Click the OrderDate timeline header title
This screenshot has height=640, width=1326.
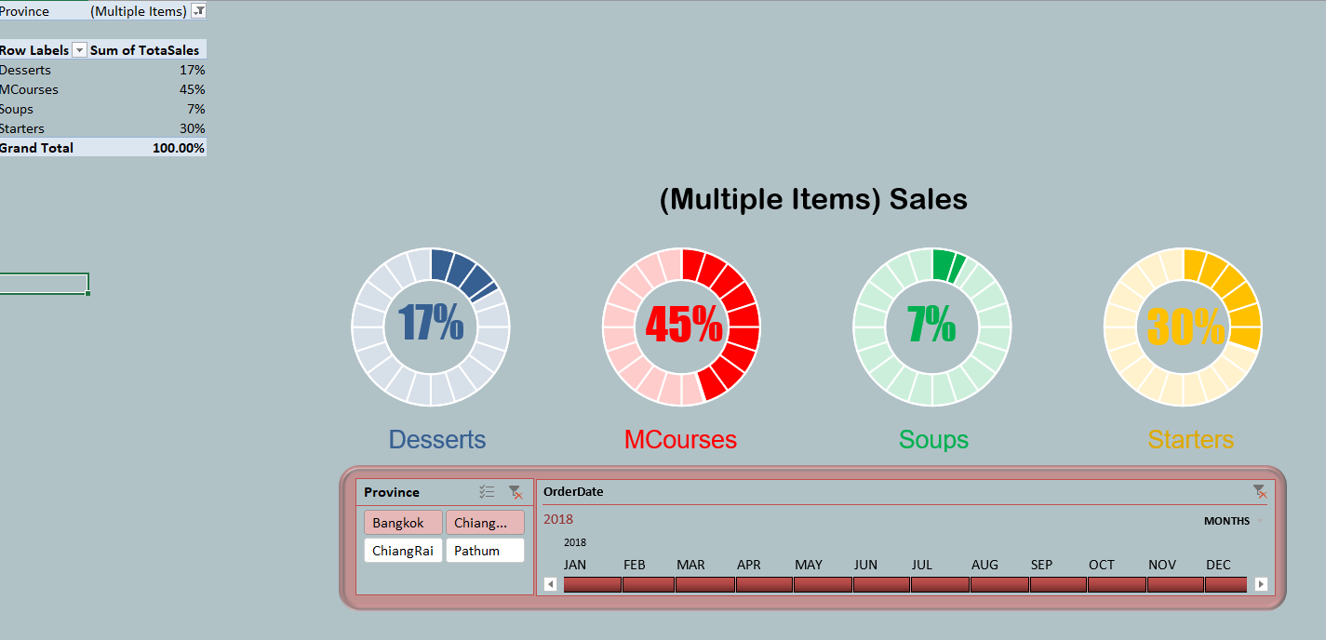[573, 491]
